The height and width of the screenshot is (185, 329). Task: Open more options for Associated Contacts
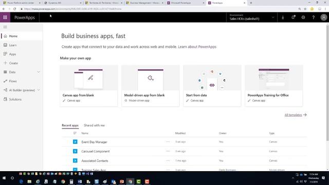click(168, 161)
